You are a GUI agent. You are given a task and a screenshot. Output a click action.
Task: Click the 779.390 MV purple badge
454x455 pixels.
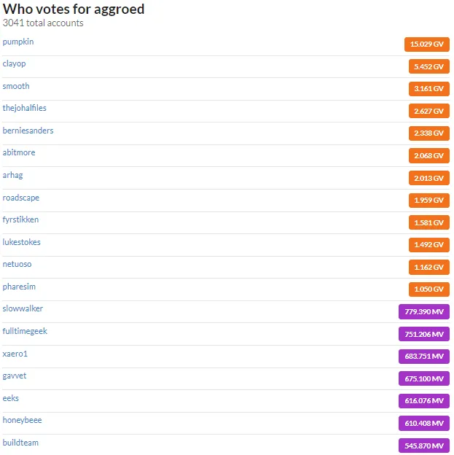pos(423,311)
